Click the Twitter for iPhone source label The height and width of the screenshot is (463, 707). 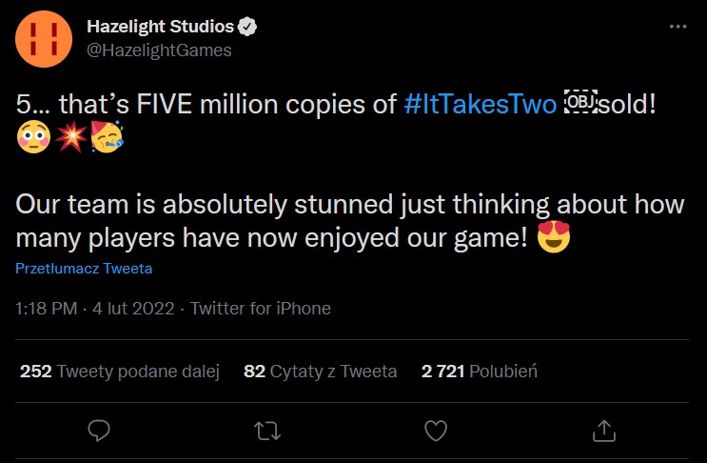pos(261,309)
